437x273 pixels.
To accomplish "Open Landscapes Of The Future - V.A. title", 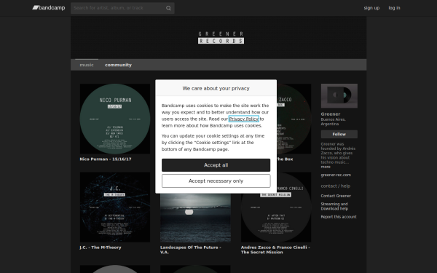I will coord(191,250).
